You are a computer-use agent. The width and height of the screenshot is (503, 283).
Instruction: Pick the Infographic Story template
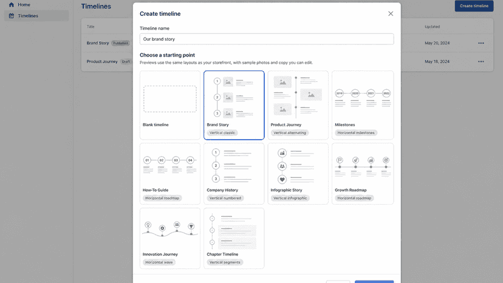(x=298, y=174)
